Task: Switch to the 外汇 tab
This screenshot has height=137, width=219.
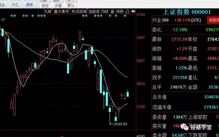Action: click(15, 4)
